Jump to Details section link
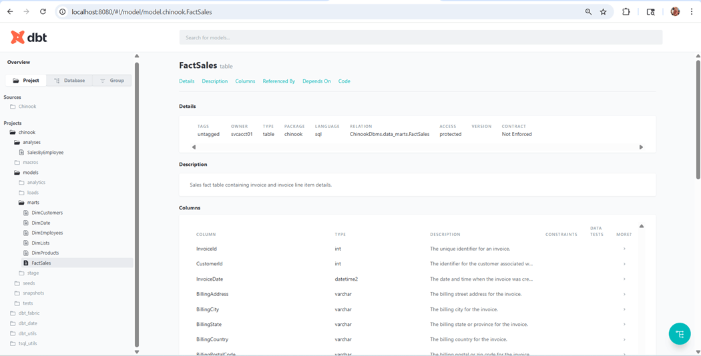Image resolution: width=701 pixels, height=356 pixels. [x=187, y=81]
